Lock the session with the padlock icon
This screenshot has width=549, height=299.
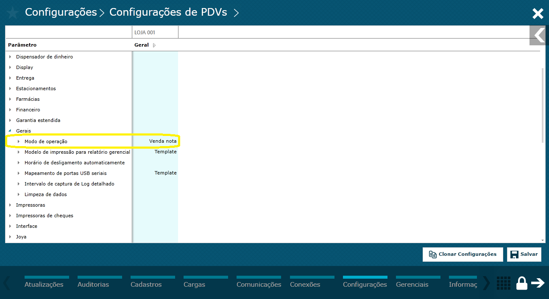click(522, 283)
